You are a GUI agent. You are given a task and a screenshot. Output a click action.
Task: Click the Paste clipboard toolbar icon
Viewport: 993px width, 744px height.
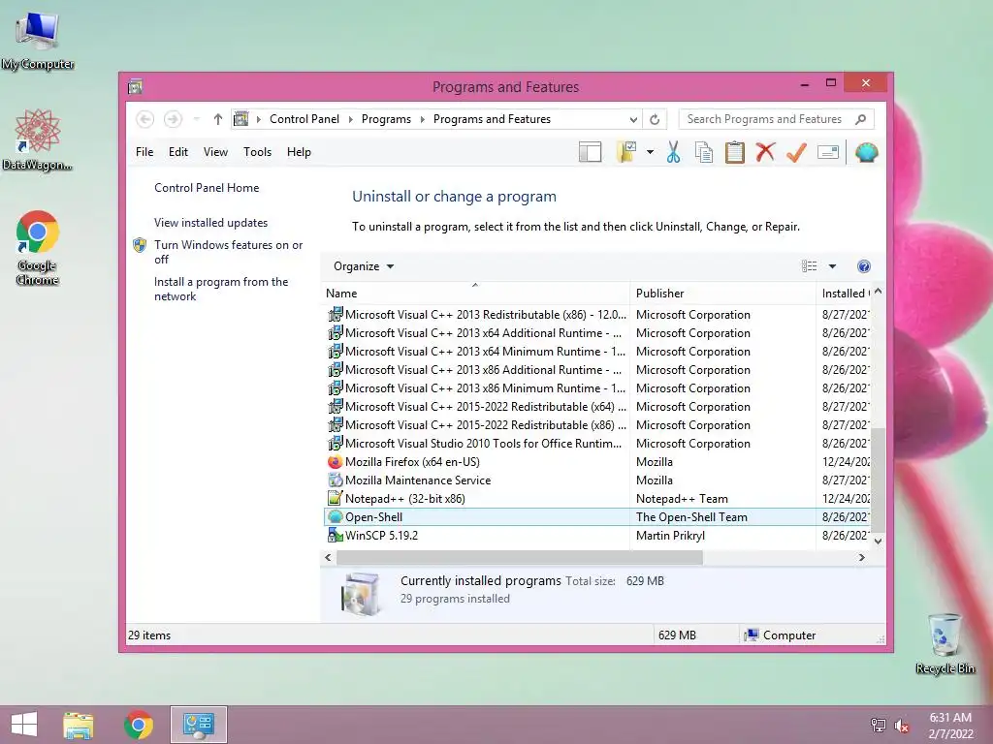click(735, 152)
